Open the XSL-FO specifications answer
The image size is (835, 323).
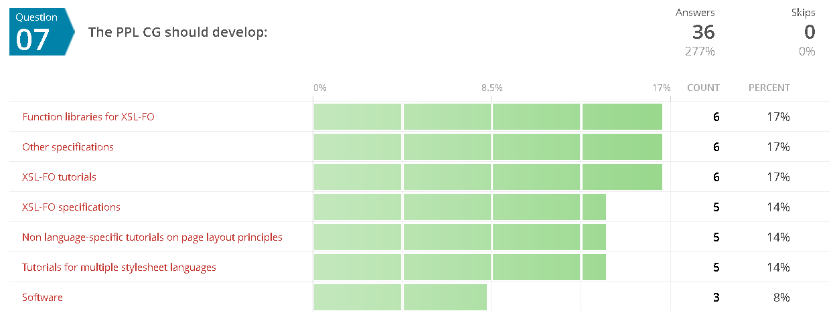(71, 207)
